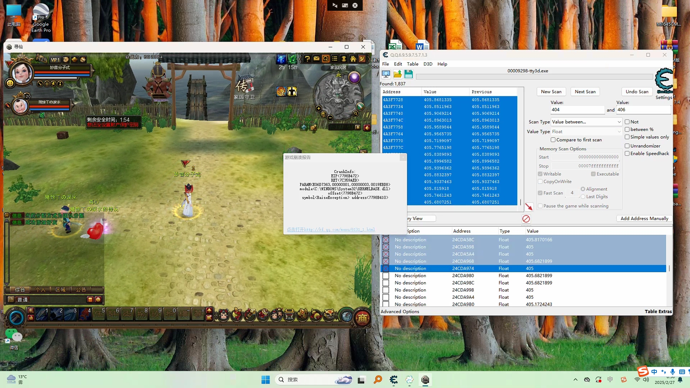
Task: Click the red arrow add-to-list icon
Action: (529, 207)
